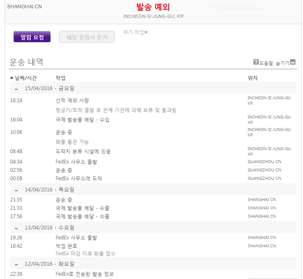Collapse the 13/04/2016 수요일 group

[16, 228]
